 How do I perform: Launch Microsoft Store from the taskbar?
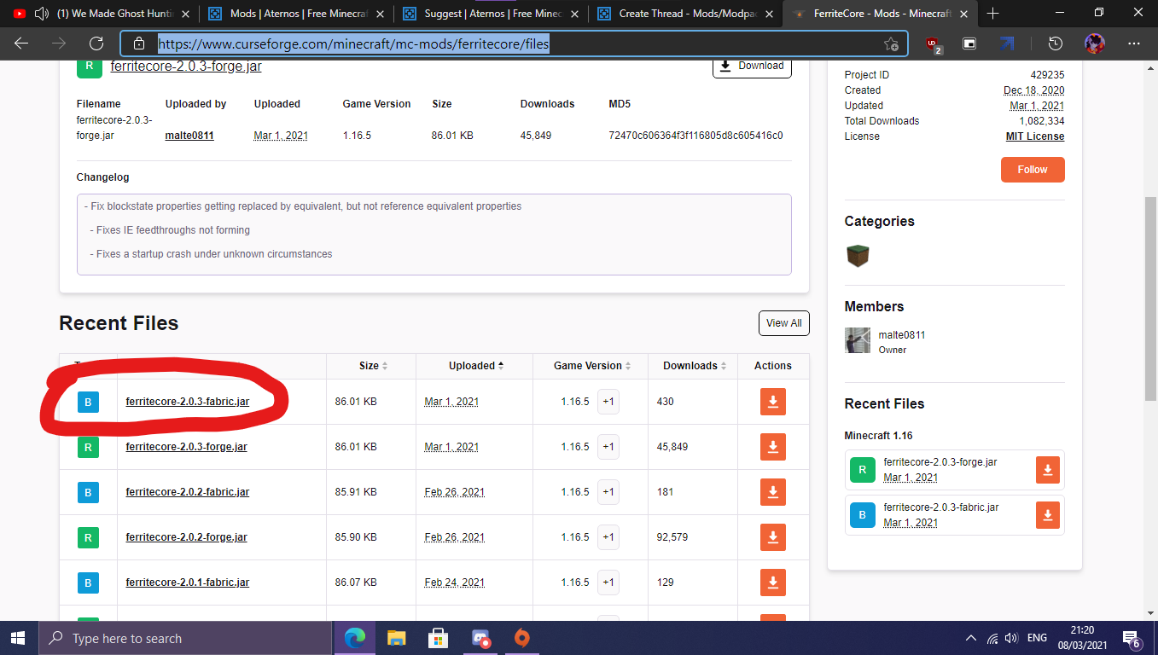tap(439, 638)
